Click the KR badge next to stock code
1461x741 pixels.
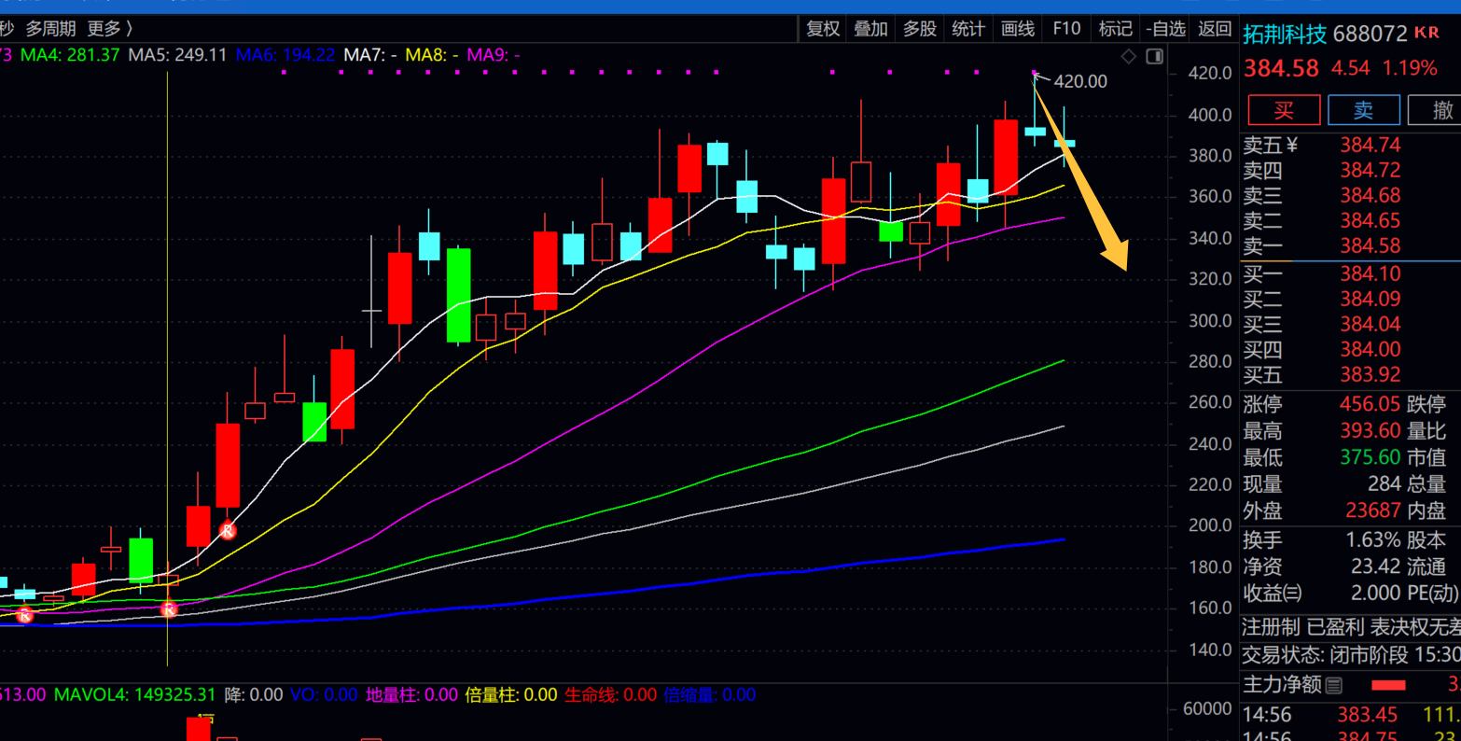tap(1427, 33)
